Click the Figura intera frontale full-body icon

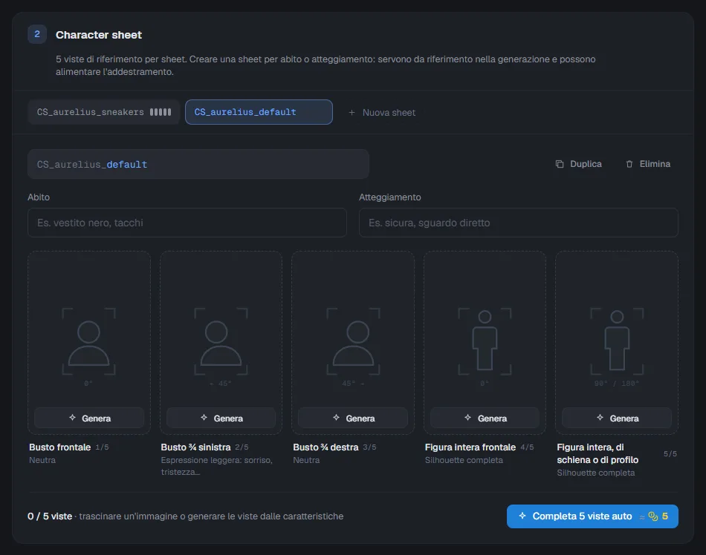coord(485,341)
